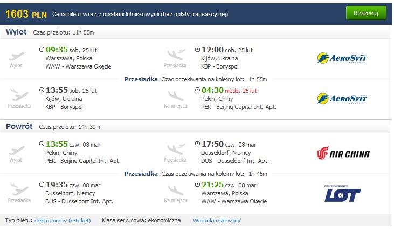The width and height of the screenshot is (394, 231).
Task: Click the Przesiadka 1h 55m waiting time label
Action: tap(196, 79)
